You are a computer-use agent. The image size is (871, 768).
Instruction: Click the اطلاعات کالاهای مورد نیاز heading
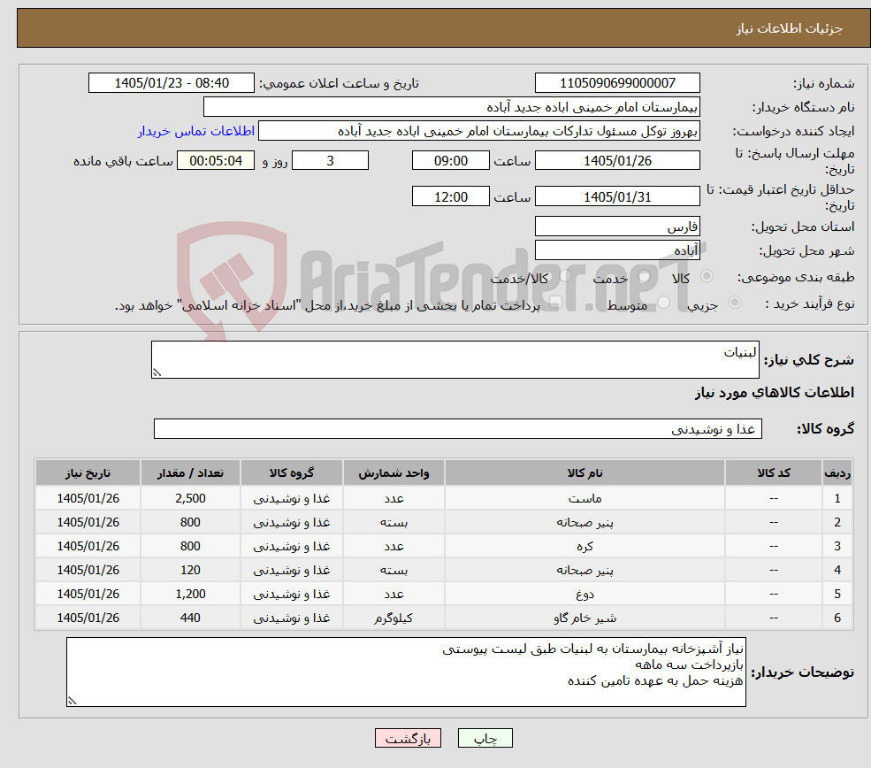point(775,393)
